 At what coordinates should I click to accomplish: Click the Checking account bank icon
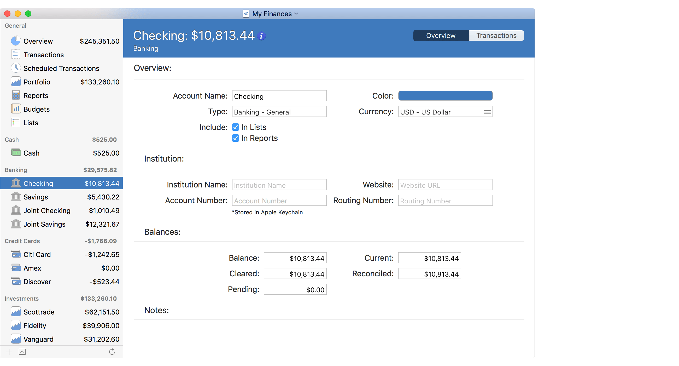[16, 183]
